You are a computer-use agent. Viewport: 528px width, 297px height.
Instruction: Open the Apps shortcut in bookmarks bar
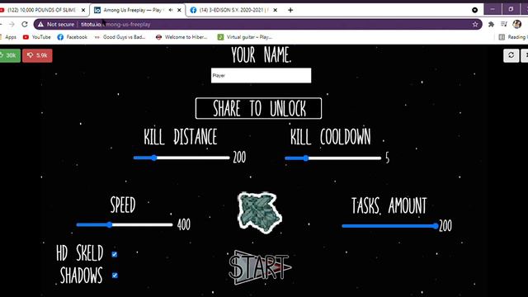tap(8, 37)
